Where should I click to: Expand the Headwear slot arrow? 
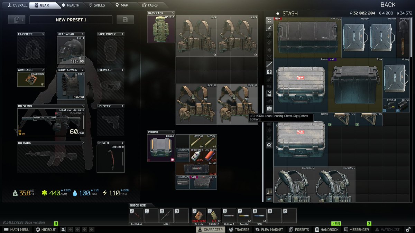(x=83, y=34)
